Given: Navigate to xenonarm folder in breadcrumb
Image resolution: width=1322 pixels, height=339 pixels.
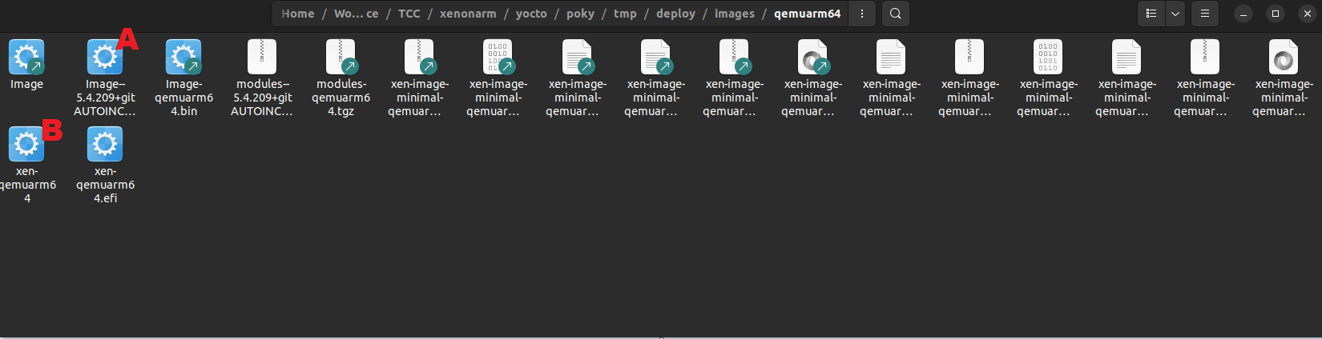Looking at the screenshot, I should (468, 14).
